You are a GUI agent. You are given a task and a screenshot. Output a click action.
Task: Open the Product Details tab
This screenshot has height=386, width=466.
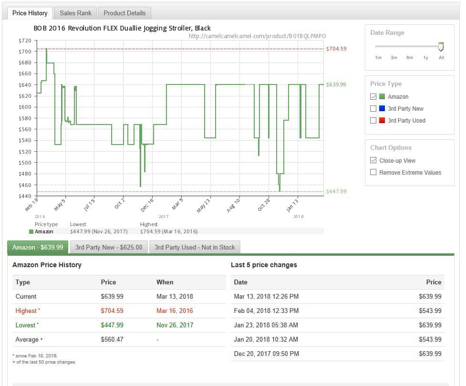pyautogui.click(x=124, y=13)
